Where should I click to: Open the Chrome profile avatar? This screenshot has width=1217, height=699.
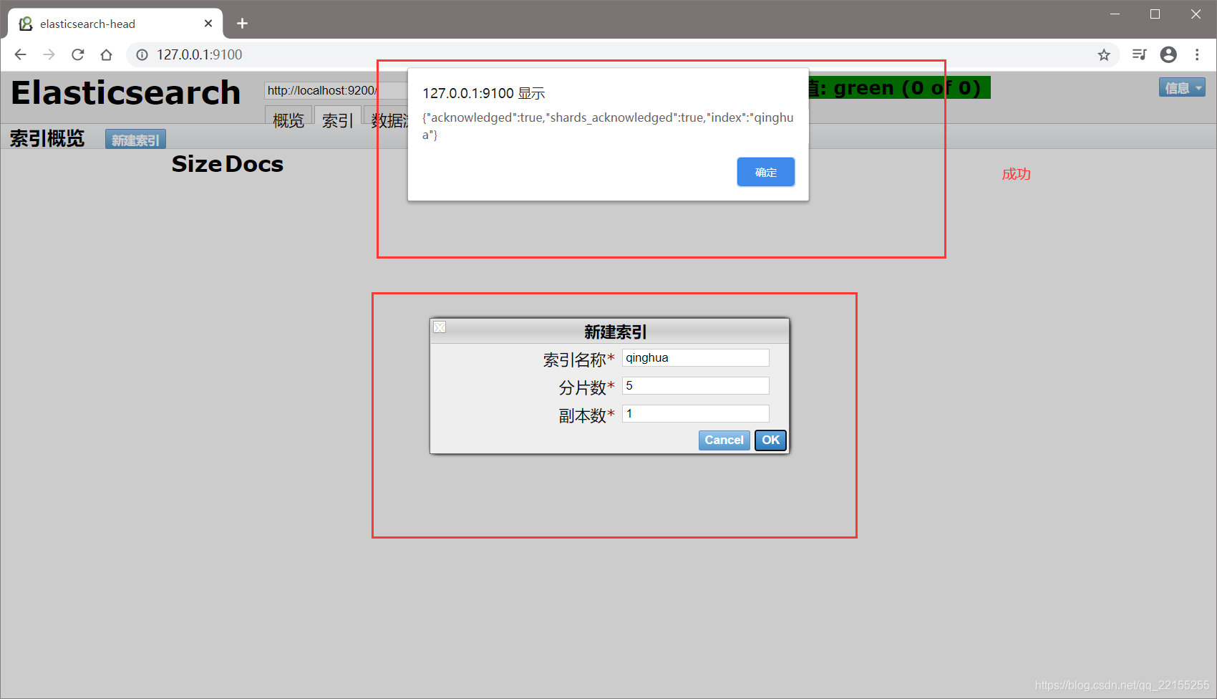pyautogui.click(x=1168, y=54)
